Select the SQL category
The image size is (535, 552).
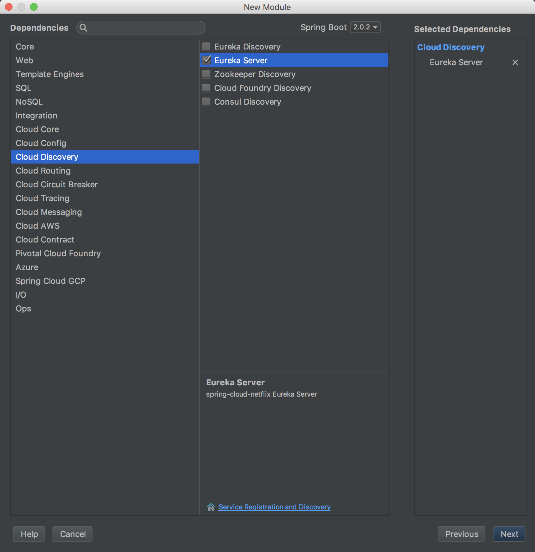(23, 88)
